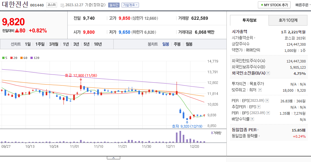Collapse the chart with the bottom chevron handle
Screen dimensions: 311x162
pyautogui.click(x=113, y=158)
